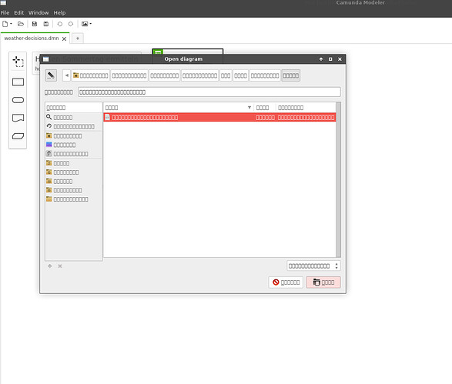This screenshot has width=452, height=384.
Task: Click the open file folder toolbar icon
Action: pos(21,24)
